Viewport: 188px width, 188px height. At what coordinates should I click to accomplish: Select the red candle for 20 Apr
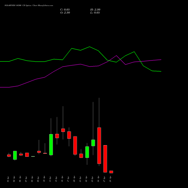click(x=75, y=146)
